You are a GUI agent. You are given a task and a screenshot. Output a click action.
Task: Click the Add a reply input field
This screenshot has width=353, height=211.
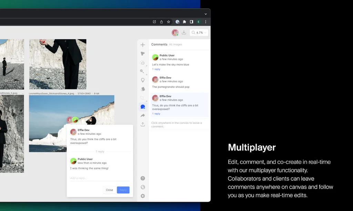tap(100, 178)
